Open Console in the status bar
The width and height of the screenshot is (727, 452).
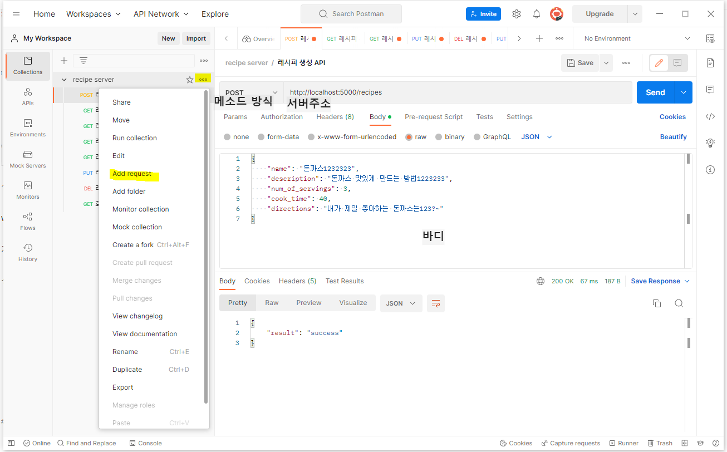(x=145, y=443)
